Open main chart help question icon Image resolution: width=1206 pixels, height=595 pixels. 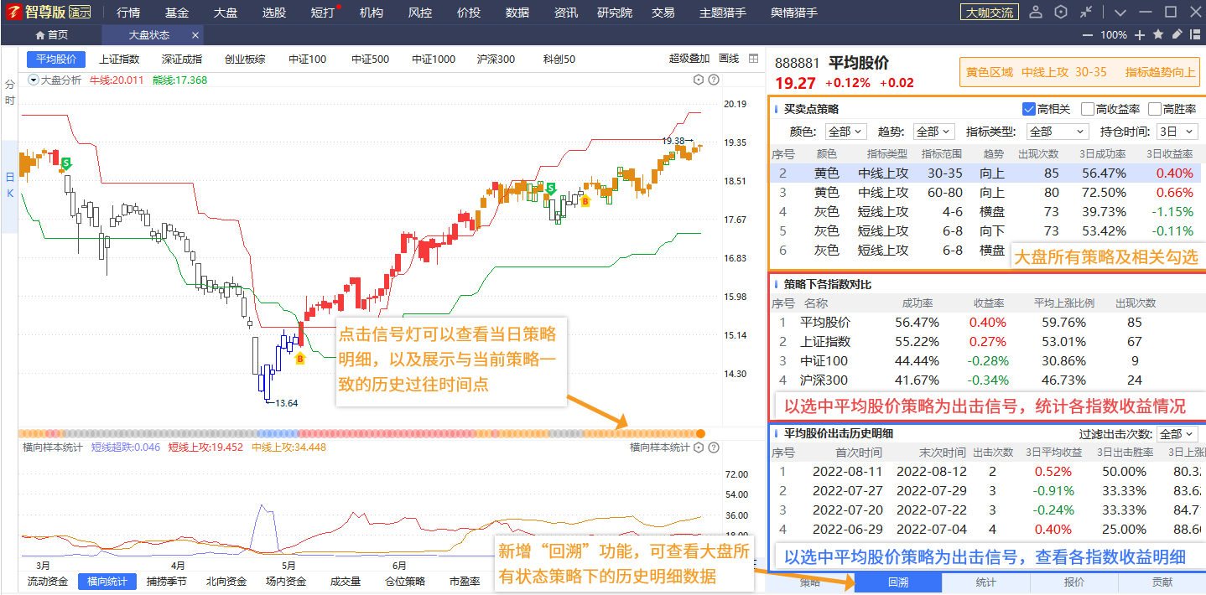pos(714,80)
